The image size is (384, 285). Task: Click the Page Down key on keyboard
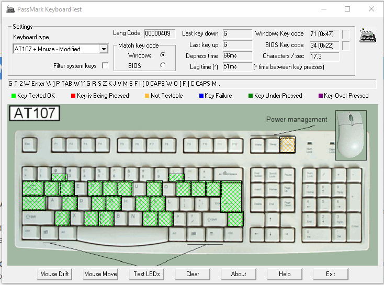coord(288,204)
